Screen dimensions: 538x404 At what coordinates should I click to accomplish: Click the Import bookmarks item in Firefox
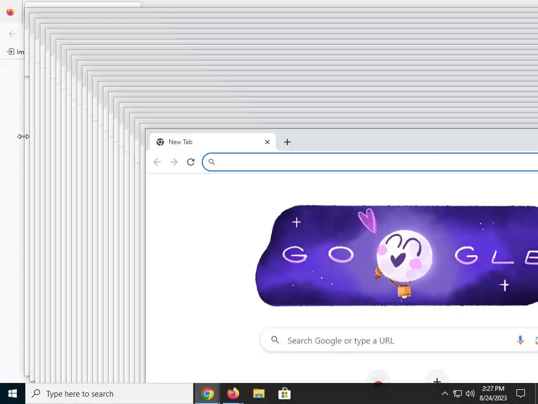tap(15, 52)
